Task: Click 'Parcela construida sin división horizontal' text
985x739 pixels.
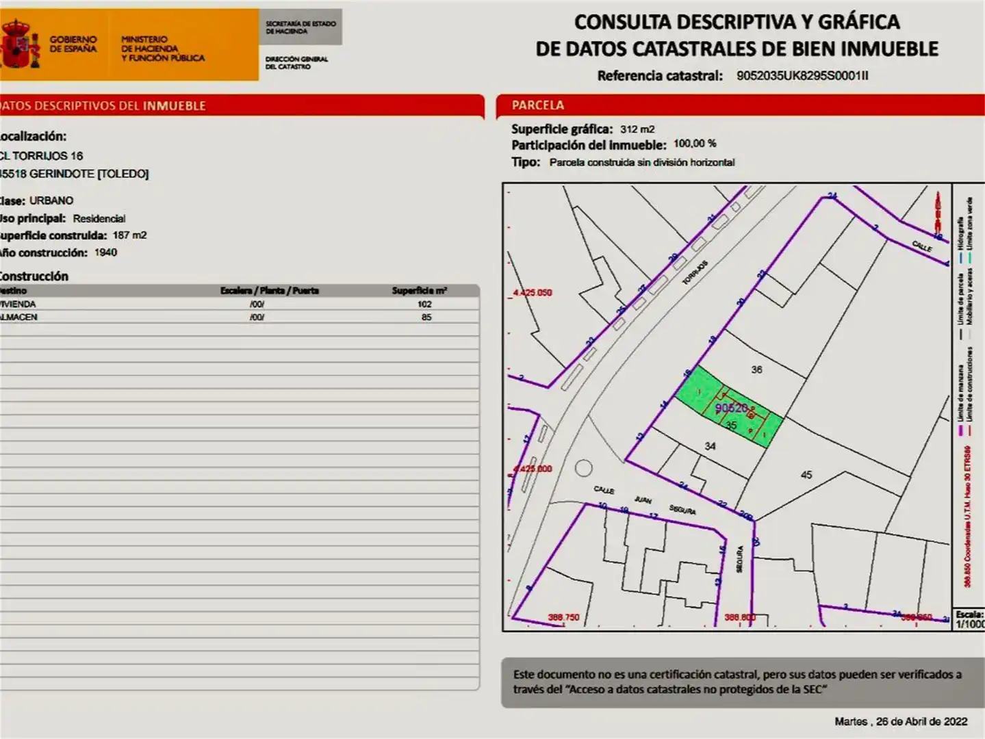Action: (642, 163)
